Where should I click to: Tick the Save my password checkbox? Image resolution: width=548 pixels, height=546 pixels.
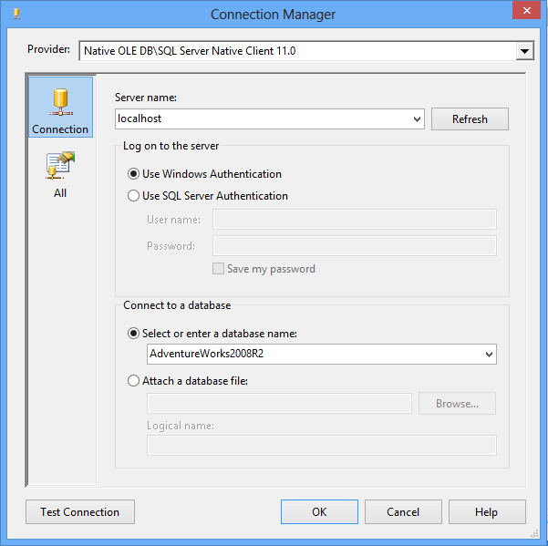click(x=219, y=269)
